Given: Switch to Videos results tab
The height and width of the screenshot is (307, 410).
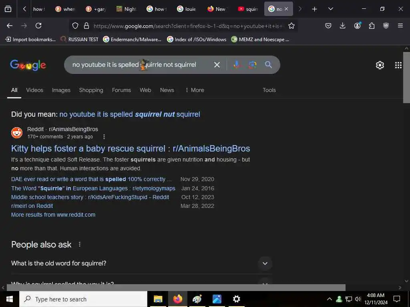Looking at the screenshot, I should coord(35,90).
